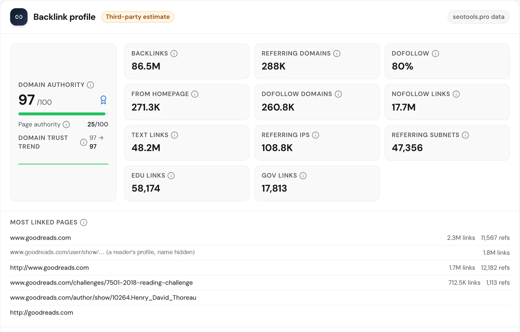The height and width of the screenshot is (332, 520).
Task: Click the Third-party estimate badge
Action: [x=138, y=17]
